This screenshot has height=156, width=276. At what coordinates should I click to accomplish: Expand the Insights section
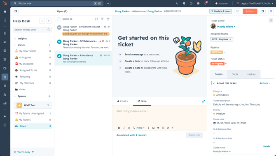coord(15,39)
